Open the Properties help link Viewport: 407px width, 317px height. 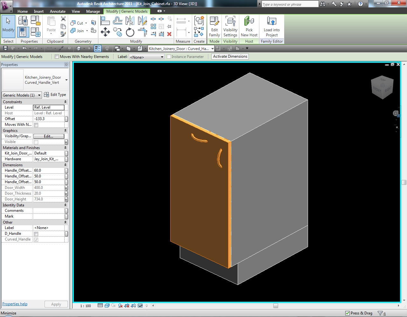coord(15,304)
